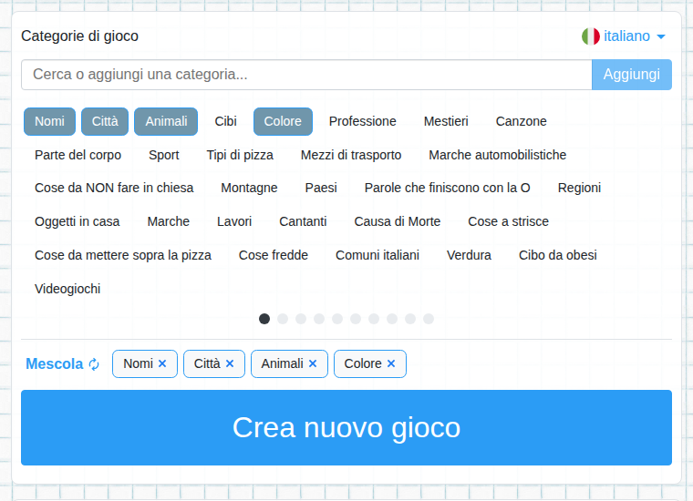Screen dimensions: 693x501
Task: Select the Causa di Morte category
Action: pos(398,221)
